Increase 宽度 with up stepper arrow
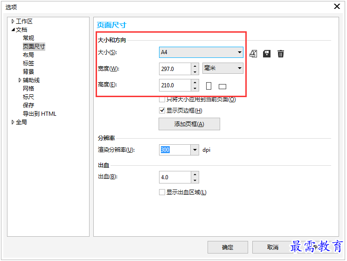 [195, 66]
